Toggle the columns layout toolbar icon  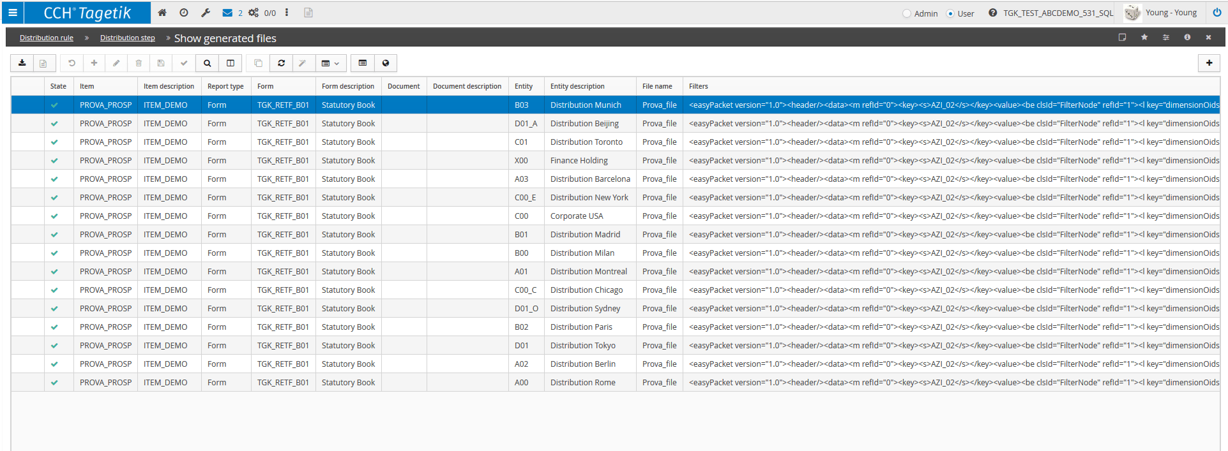coord(231,63)
